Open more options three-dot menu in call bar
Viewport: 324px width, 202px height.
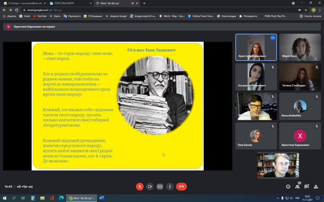(170, 186)
